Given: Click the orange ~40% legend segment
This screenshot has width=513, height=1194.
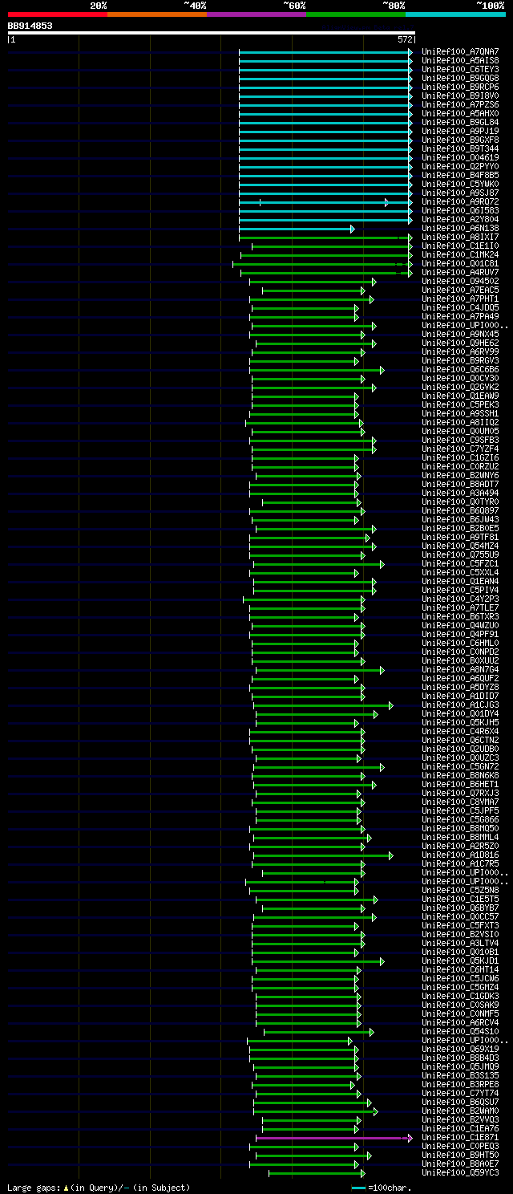Looking at the screenshot, I should coord(156,14).
